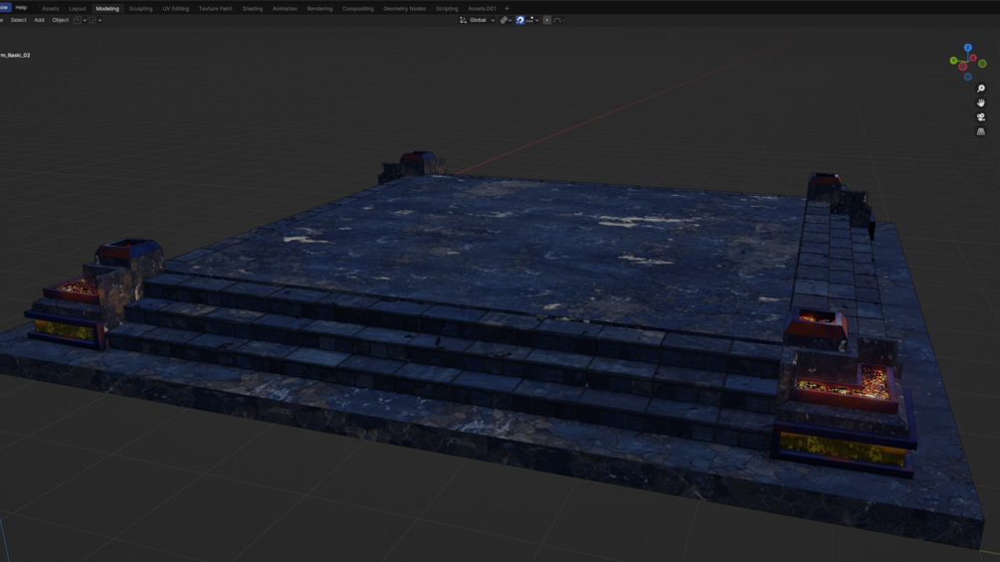Viewport: 1000px width, 562px height.
Task: Open the first header icon dropdown after Object
Action: 81,20
